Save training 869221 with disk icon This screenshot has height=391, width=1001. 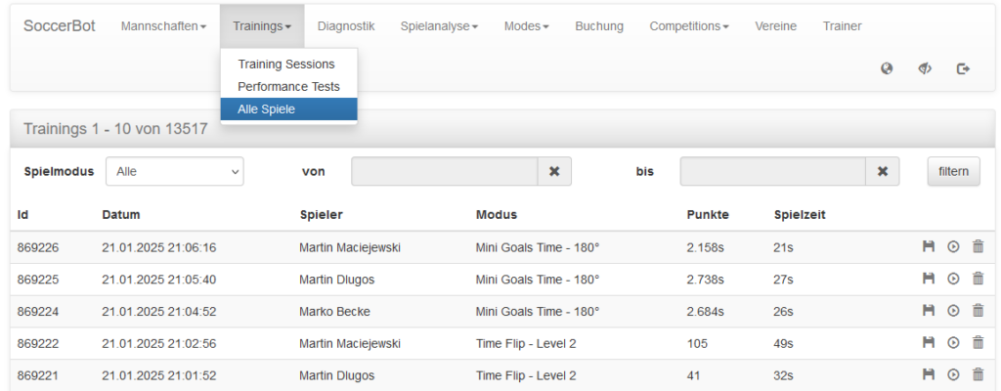(x=929, y=374)
